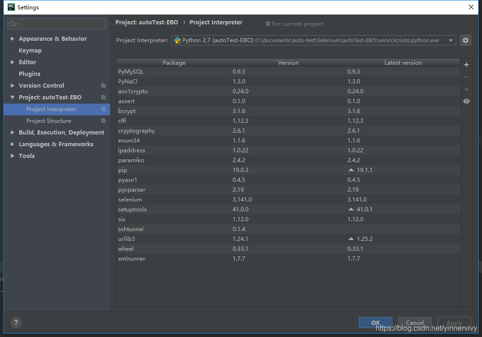Open the Keymap settings page
The height and width of the screenshot is (337, 482).
[x=30, y=50]
